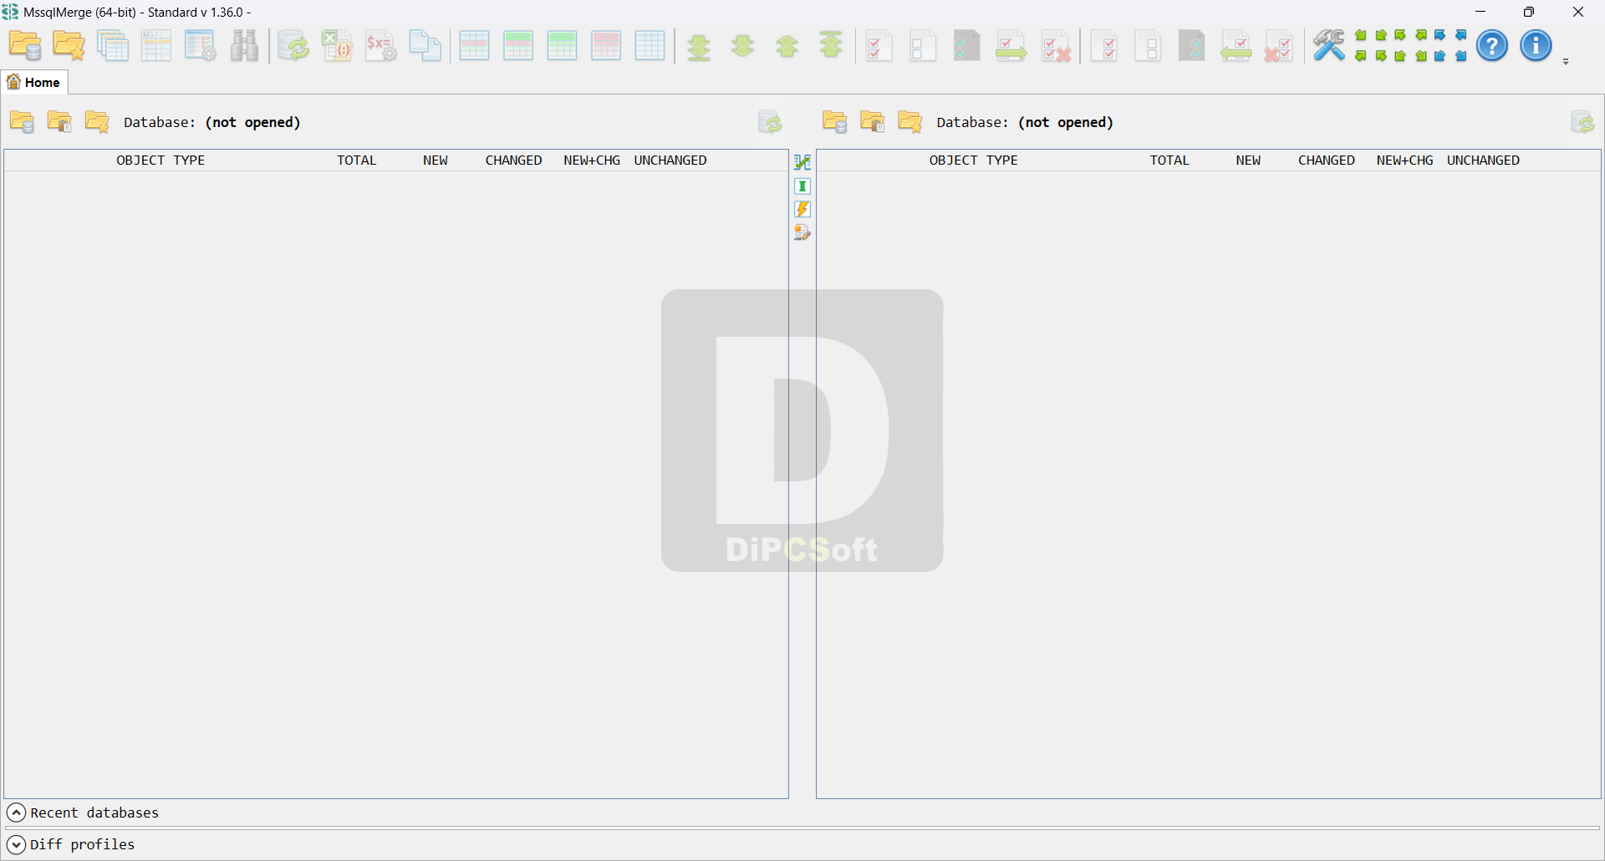The image size is (1605, 861).
Task: Click the green square icon in center strip
Action: coord(802,186)
